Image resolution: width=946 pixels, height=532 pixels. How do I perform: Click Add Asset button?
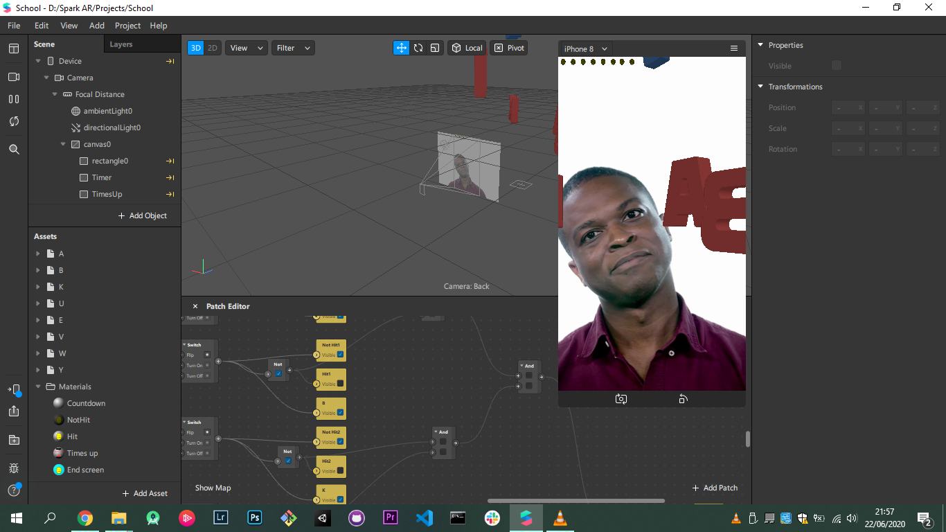click(x=145, y=493)
